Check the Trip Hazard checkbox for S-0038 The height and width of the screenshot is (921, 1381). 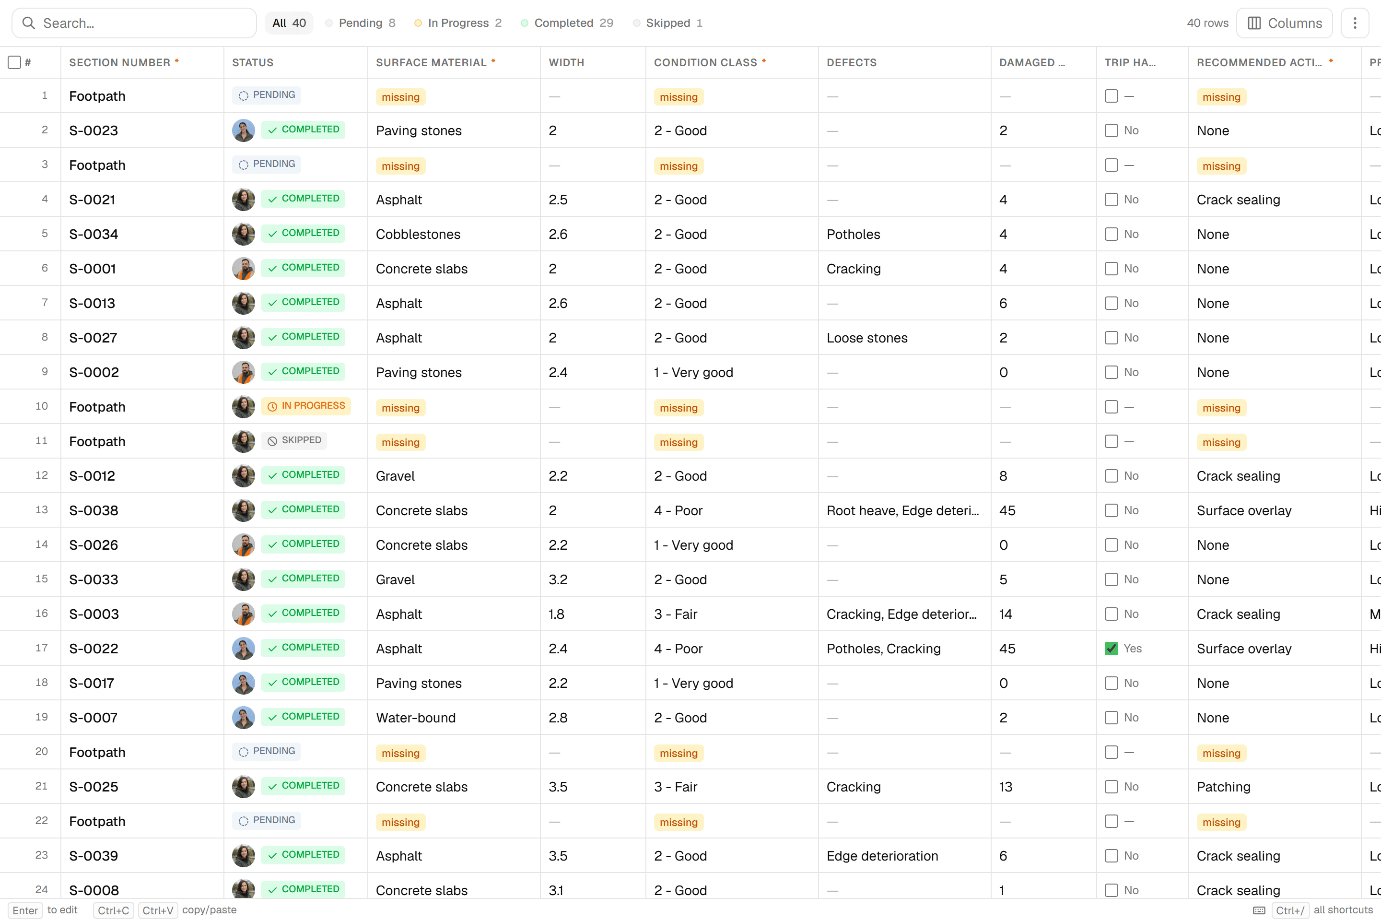[1111, 510]
